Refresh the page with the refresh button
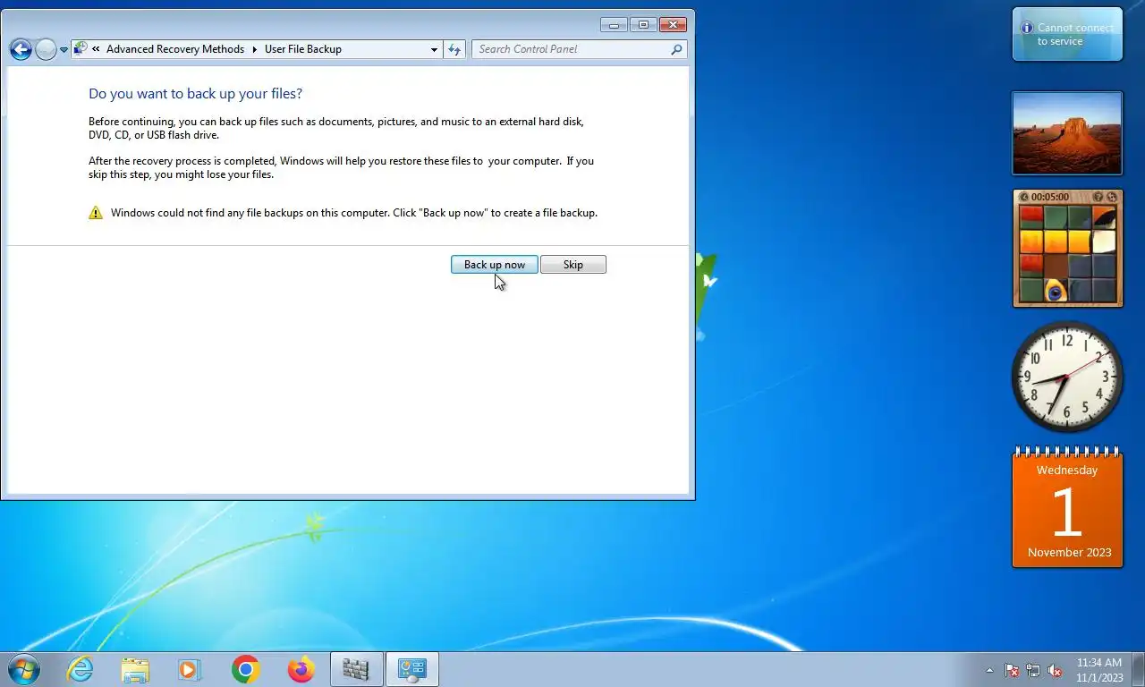Image resolution: width=1145 pixels, height=687 pixels. (x=454, y=49)
